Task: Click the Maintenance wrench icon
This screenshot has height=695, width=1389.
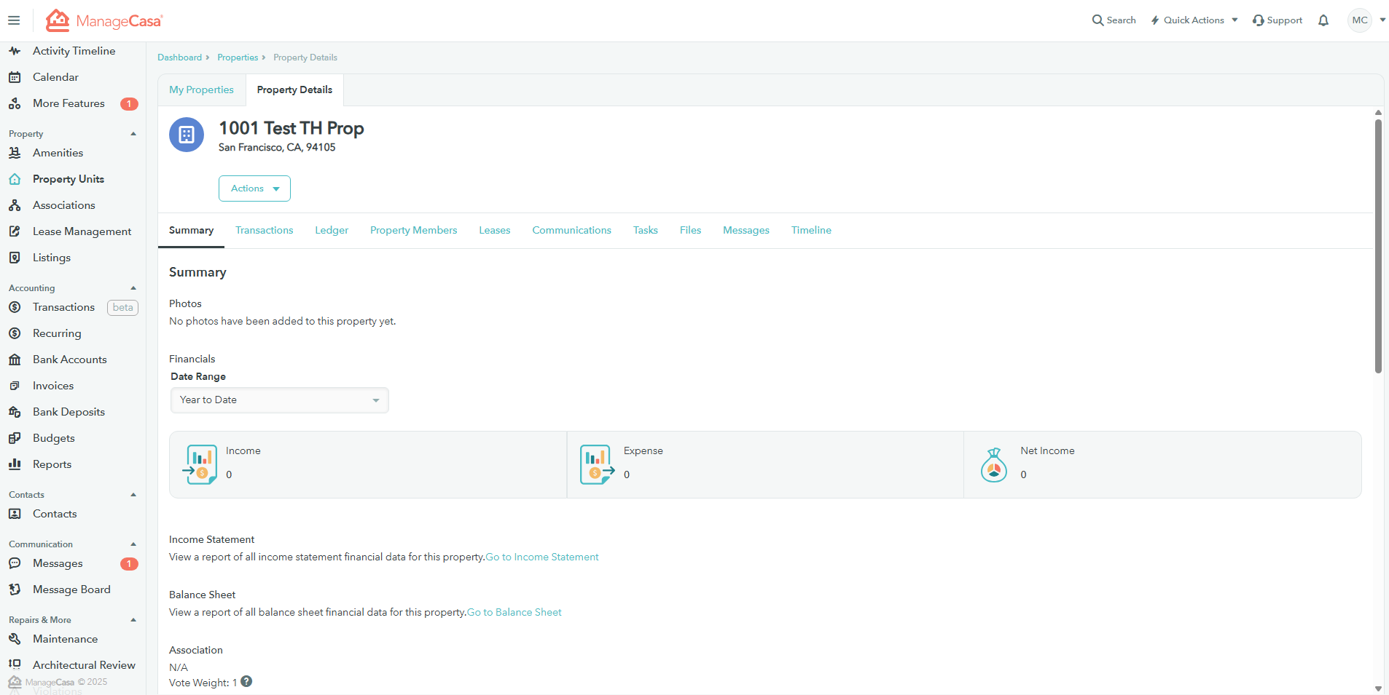Action: [x=15, y=639]
